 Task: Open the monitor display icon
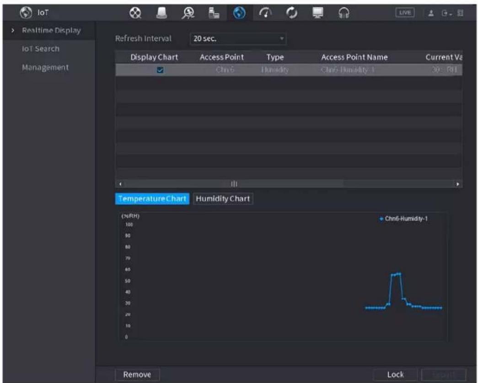click(x=317, y=13)
